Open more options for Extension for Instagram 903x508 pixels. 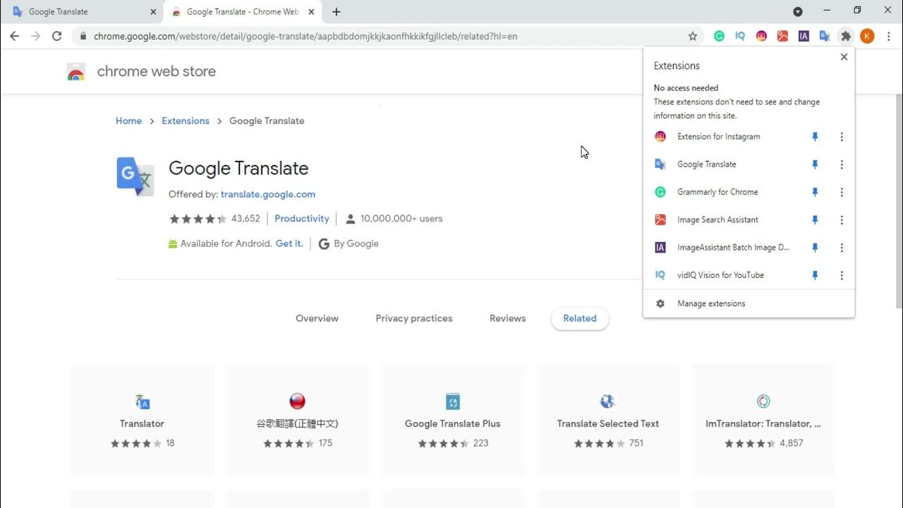coord(842,137)
